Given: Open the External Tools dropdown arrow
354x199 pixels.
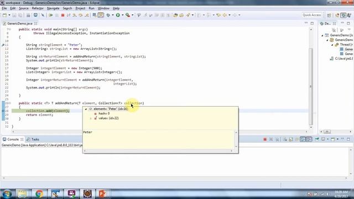Looking at the screenshot, I should coord(133,15).
